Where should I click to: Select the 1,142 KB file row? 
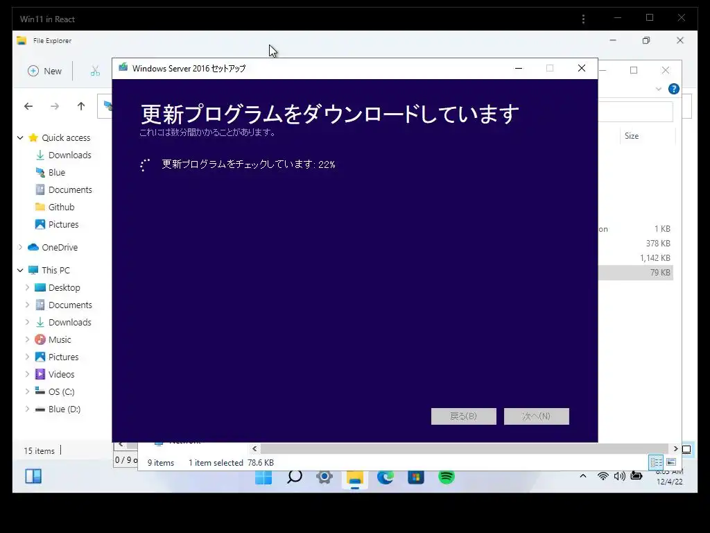[x=636, y=258]
